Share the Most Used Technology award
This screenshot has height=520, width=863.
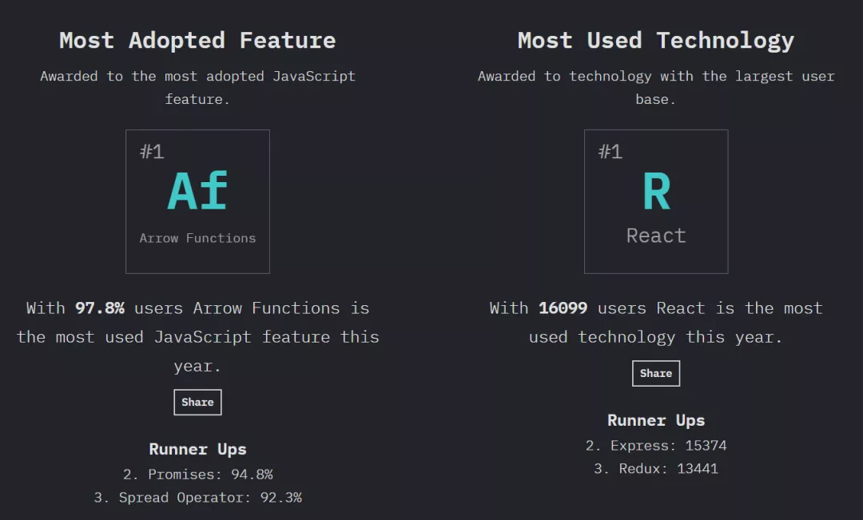click(656, 373)
